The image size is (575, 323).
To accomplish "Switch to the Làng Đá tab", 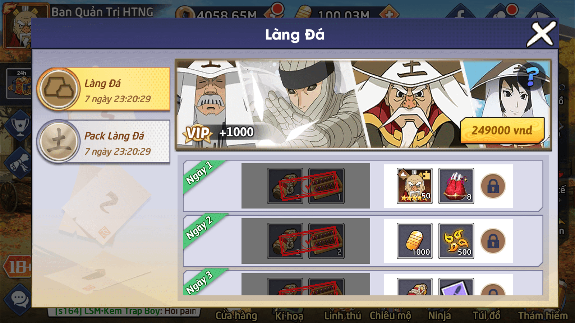I will 103,89.
